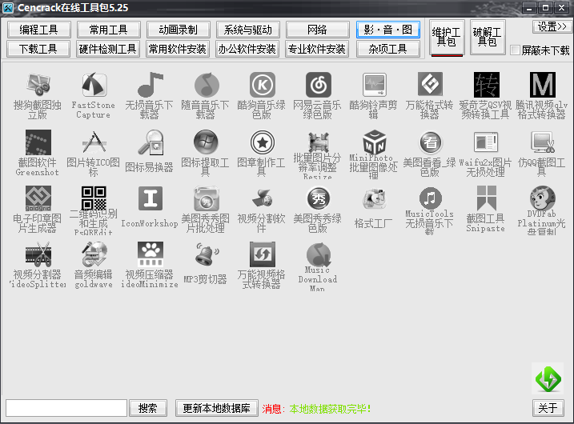
Task: Open 电子印章图片生成器 goldgrid icon
Action: coord(38,198)
